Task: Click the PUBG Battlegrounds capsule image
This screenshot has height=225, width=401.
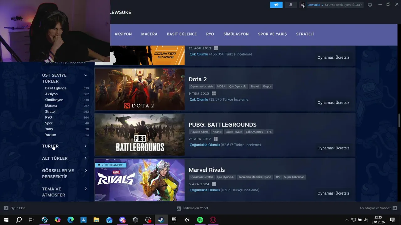Action: tap(140, 135)
